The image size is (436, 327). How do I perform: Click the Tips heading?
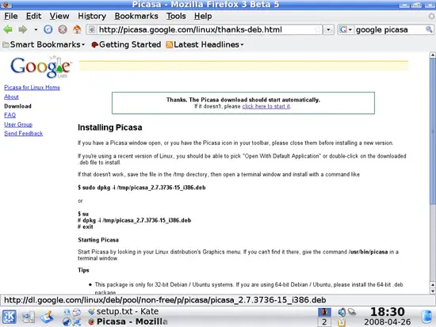coord(83,270)
